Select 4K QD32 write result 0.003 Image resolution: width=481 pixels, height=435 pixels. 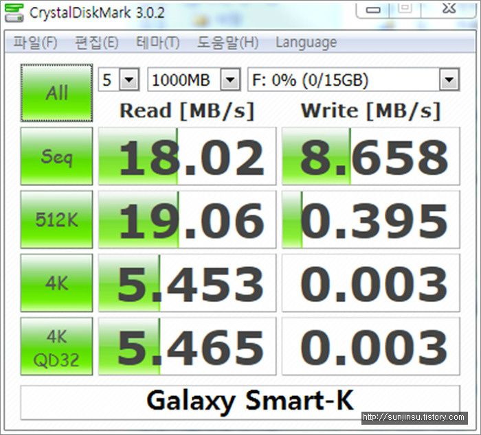click(x=371, y=346)
